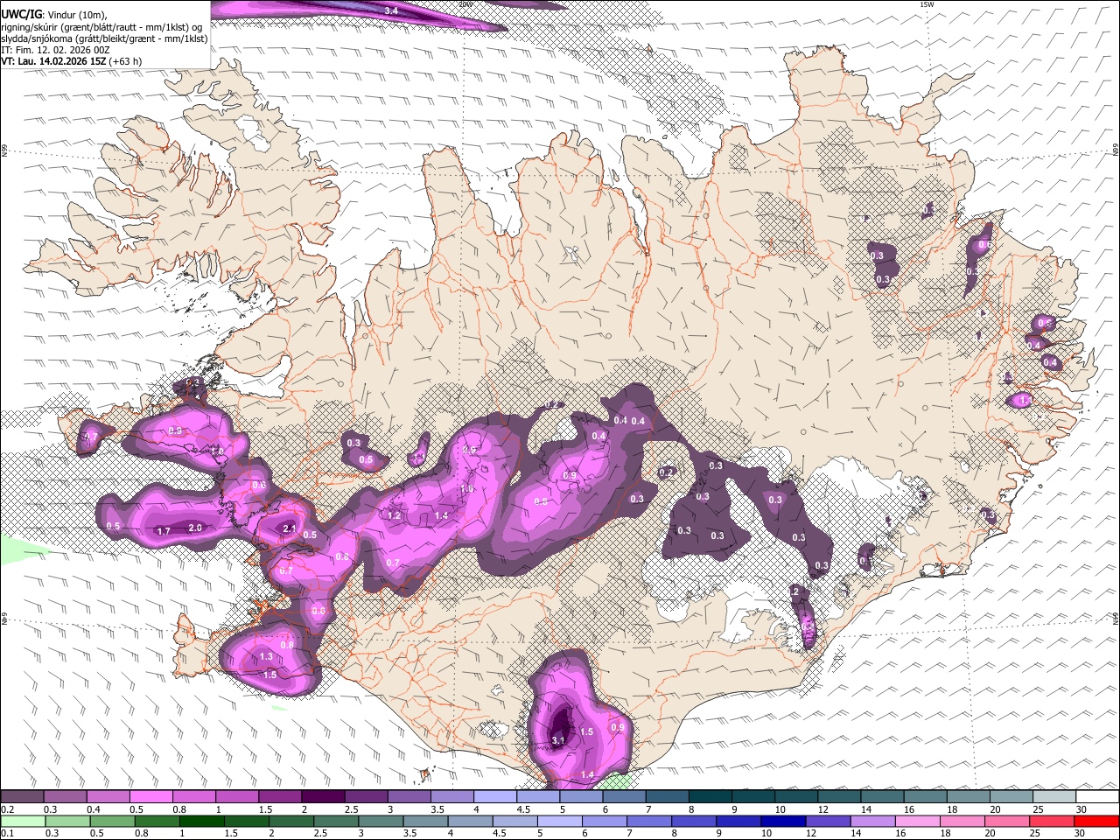
Task: Click the '1.1' value in the east fjords
Action: (1025, 400)
